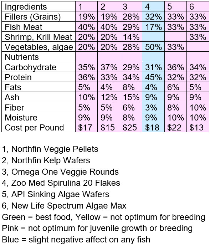Viewport: 210px width, 246px height.
Task: Select the $13 cost cell in column 6
Action: click(198, 127)
